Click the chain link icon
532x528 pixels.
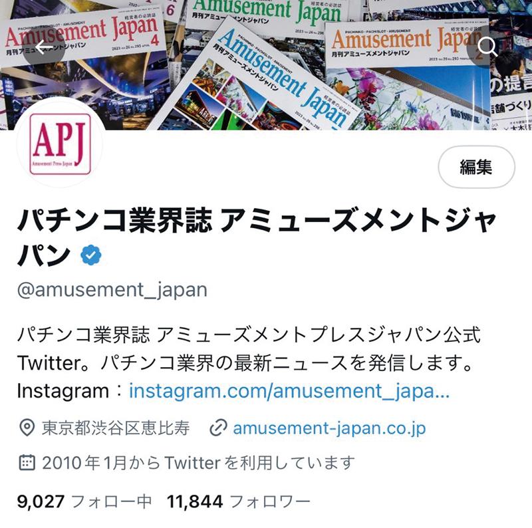(218, 428)
